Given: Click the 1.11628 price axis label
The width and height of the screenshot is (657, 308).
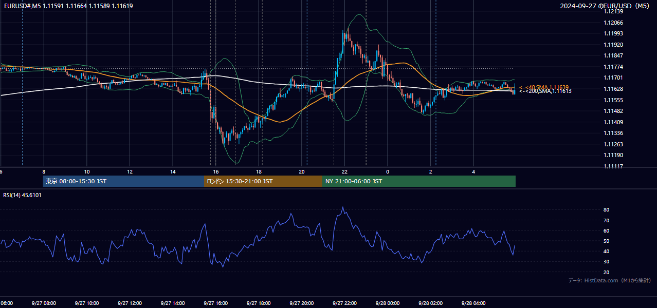Looking at the screenshot, I should pyautogui.click(x=613, y=89).
